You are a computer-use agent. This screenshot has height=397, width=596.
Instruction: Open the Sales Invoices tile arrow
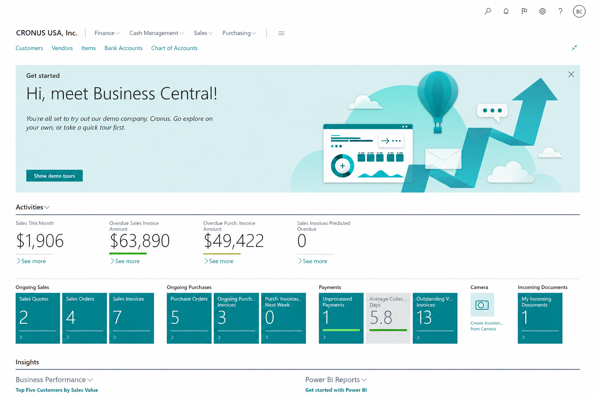pyautogui.click(x=115, y=337)
